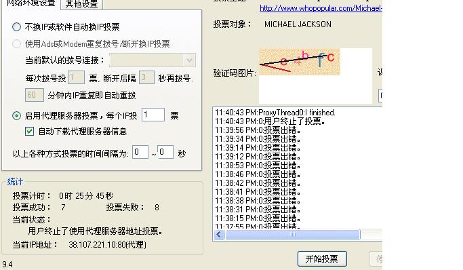Viewport: 463px width, 270px height.
Task: Select the 用户终止了投票 log entry at 11:40:43
Action: 270,121
